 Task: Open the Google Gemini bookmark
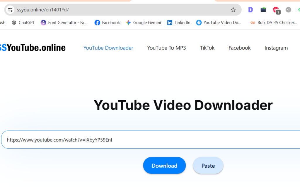(144, 23)
